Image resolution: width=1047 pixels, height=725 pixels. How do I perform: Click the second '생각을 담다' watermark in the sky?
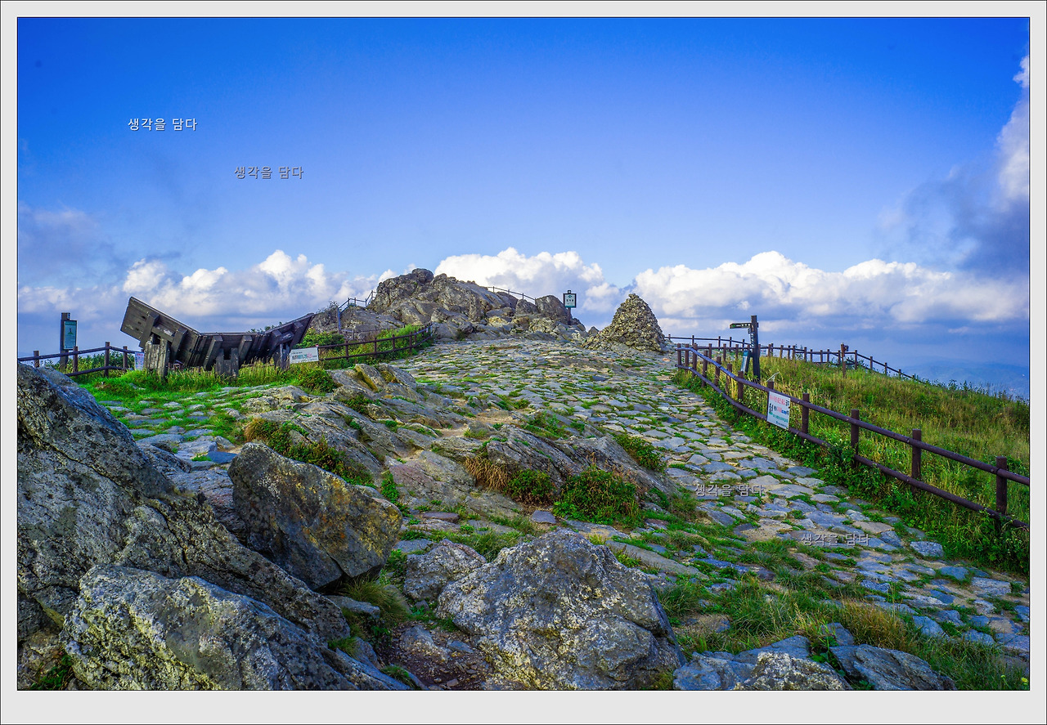(268, 172)
